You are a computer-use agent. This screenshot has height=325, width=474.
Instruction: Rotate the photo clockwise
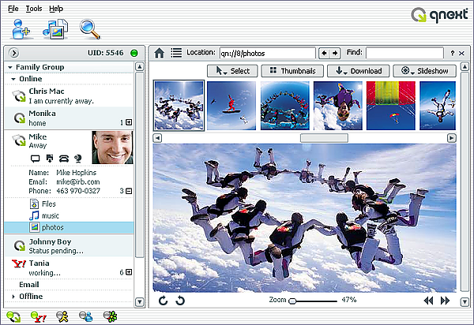(180, 301)
